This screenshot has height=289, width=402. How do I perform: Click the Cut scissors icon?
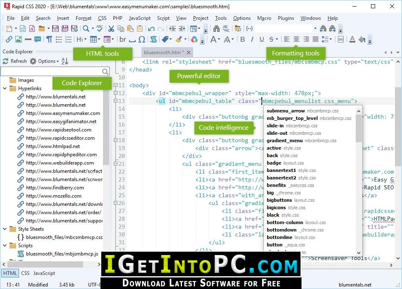[111, 29]
